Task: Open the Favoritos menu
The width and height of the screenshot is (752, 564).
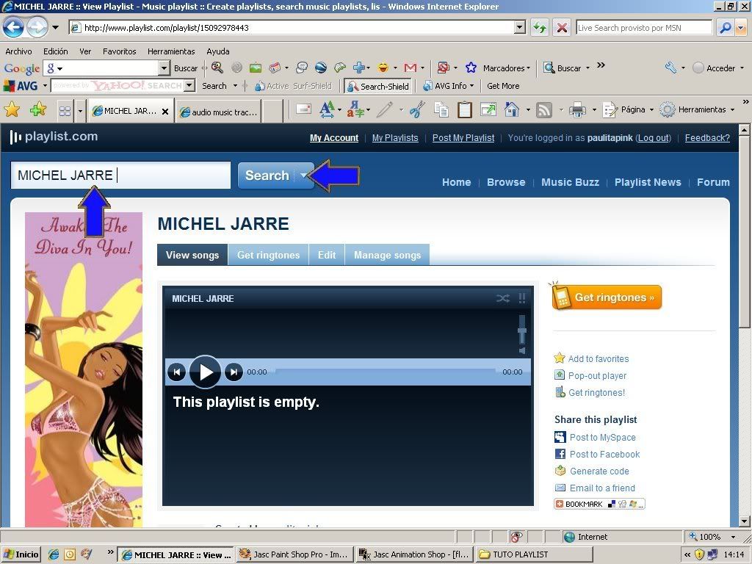Action: click(x=119, y=51)
